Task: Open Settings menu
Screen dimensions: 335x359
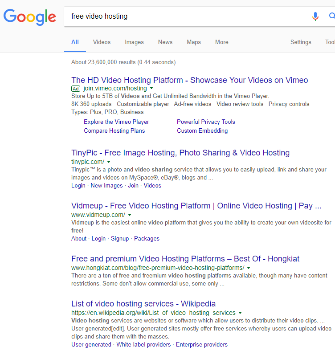Action: [301, 42]
